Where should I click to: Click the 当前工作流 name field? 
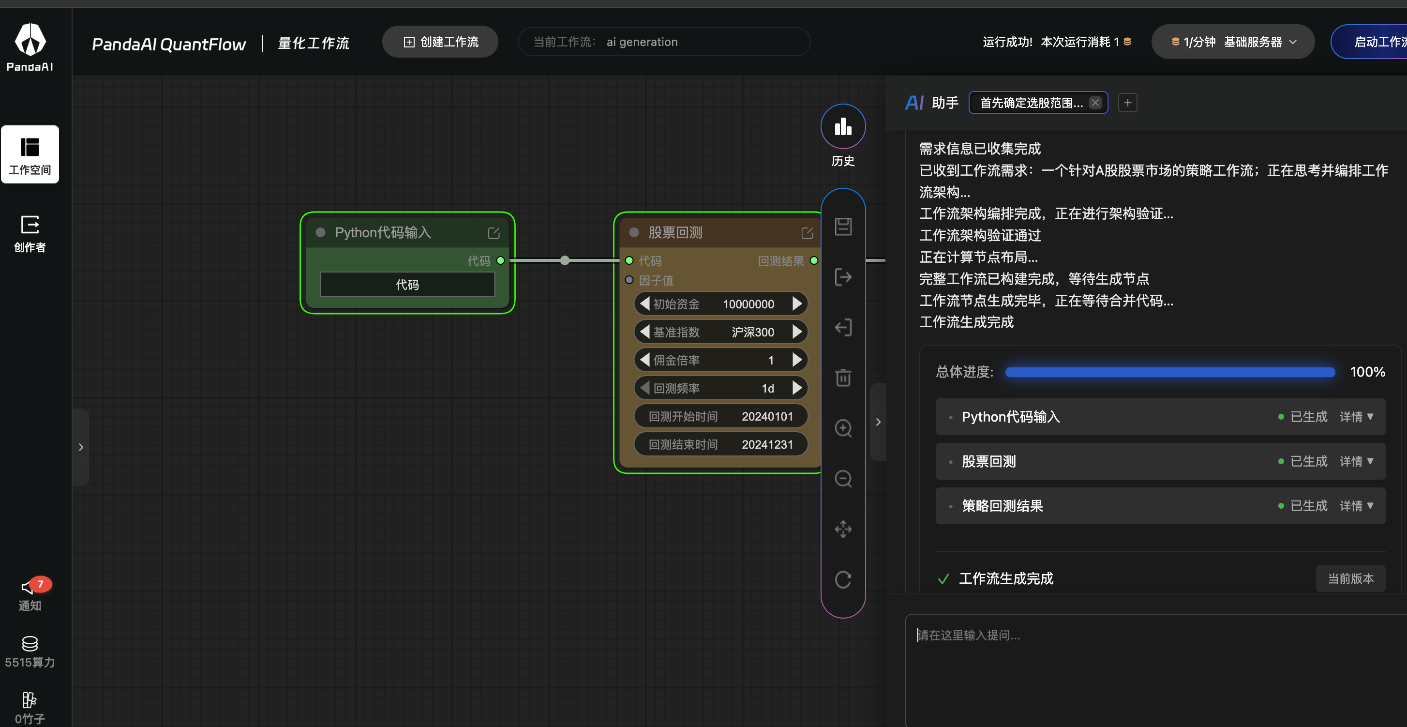pos(664,42)
